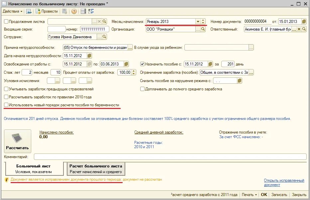Viewport: 310px width, 200px height.
Task: Open calendar for Снизить пособие за нарушение
Action: pyautogui.click(x=240, y=81)
